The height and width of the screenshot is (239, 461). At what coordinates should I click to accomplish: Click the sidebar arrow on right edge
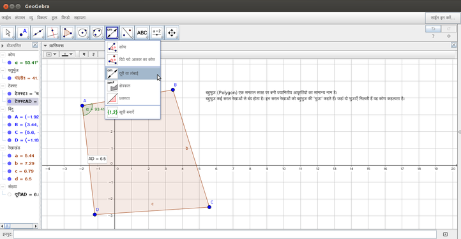pos(460,132)
